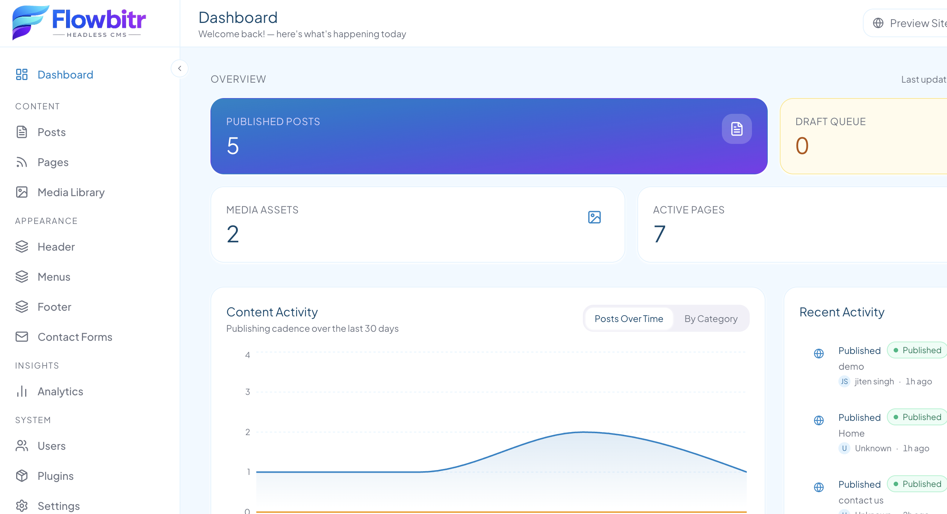Click Published badge on contact us activity
Screen dimensions: 947x514
pos(917,484)
